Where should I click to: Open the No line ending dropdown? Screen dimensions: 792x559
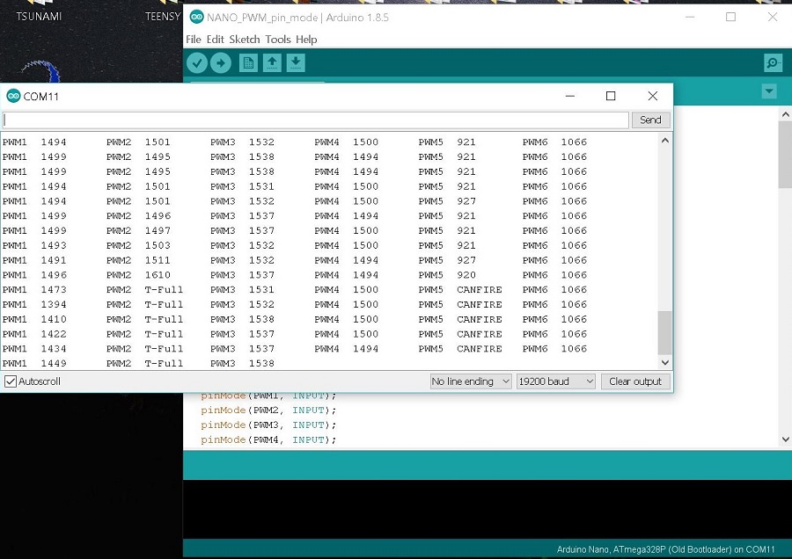coord(470,381)
